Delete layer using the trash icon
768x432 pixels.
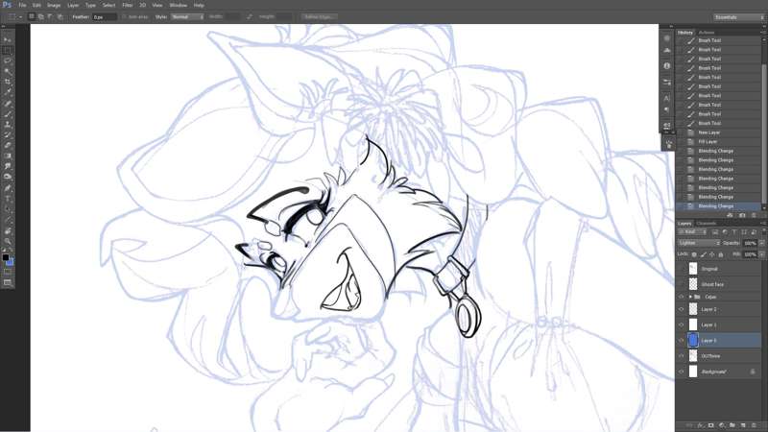(x=754, y=424)
